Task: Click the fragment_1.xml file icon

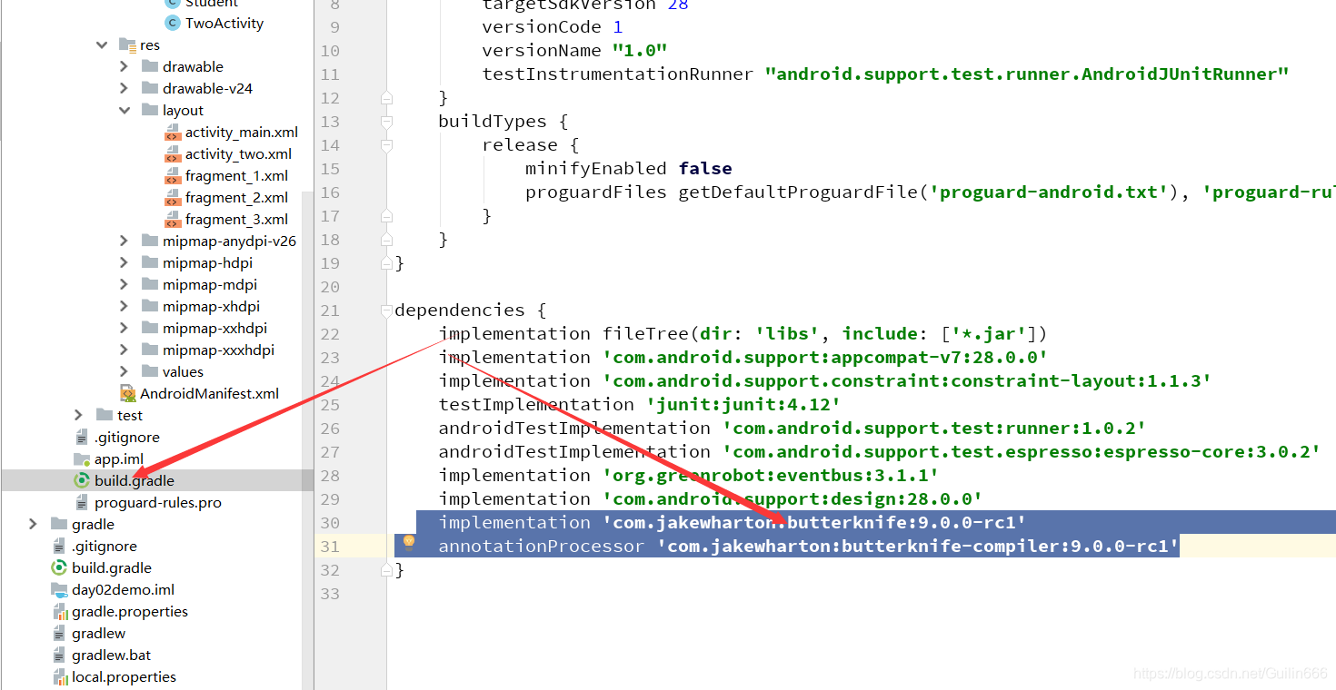Action: tap(173, 176)
